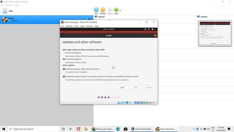Select the Ubuntu virtual machine entry
Viewport: 234px width, 132px height.
46,19
